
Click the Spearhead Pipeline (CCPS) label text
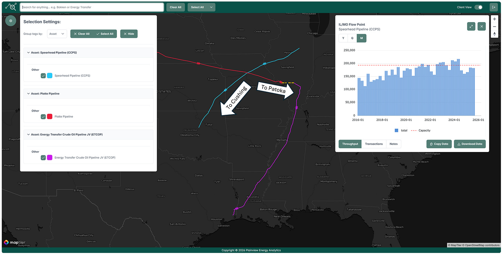(x=72, y=75)
